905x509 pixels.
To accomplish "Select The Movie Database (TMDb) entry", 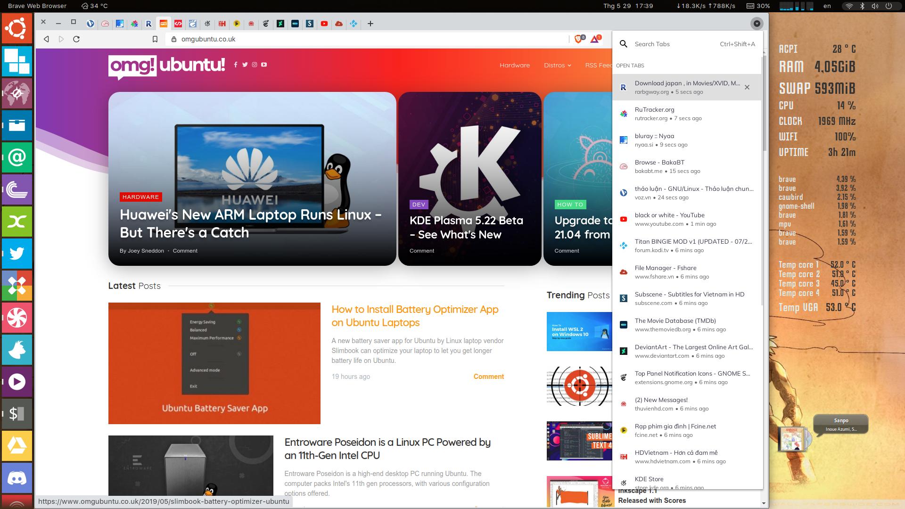I will click(x=687, y=325).
